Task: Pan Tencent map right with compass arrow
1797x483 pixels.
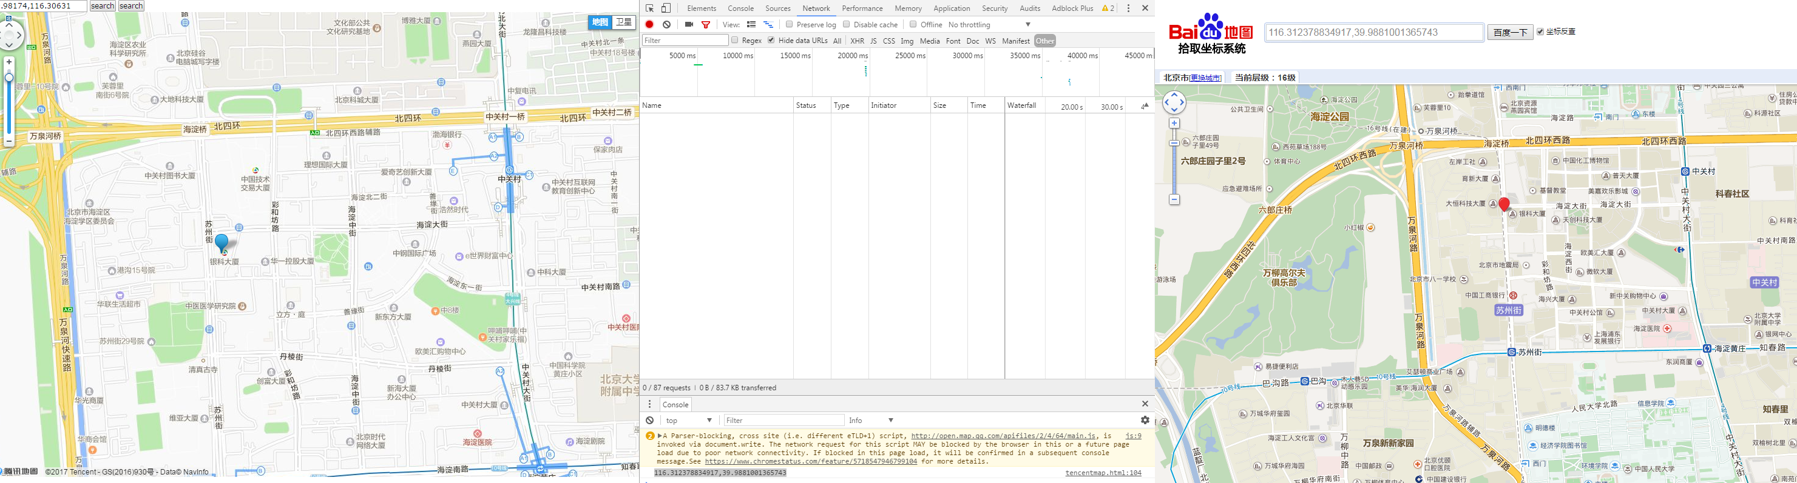Action: (x=19, y=35)
